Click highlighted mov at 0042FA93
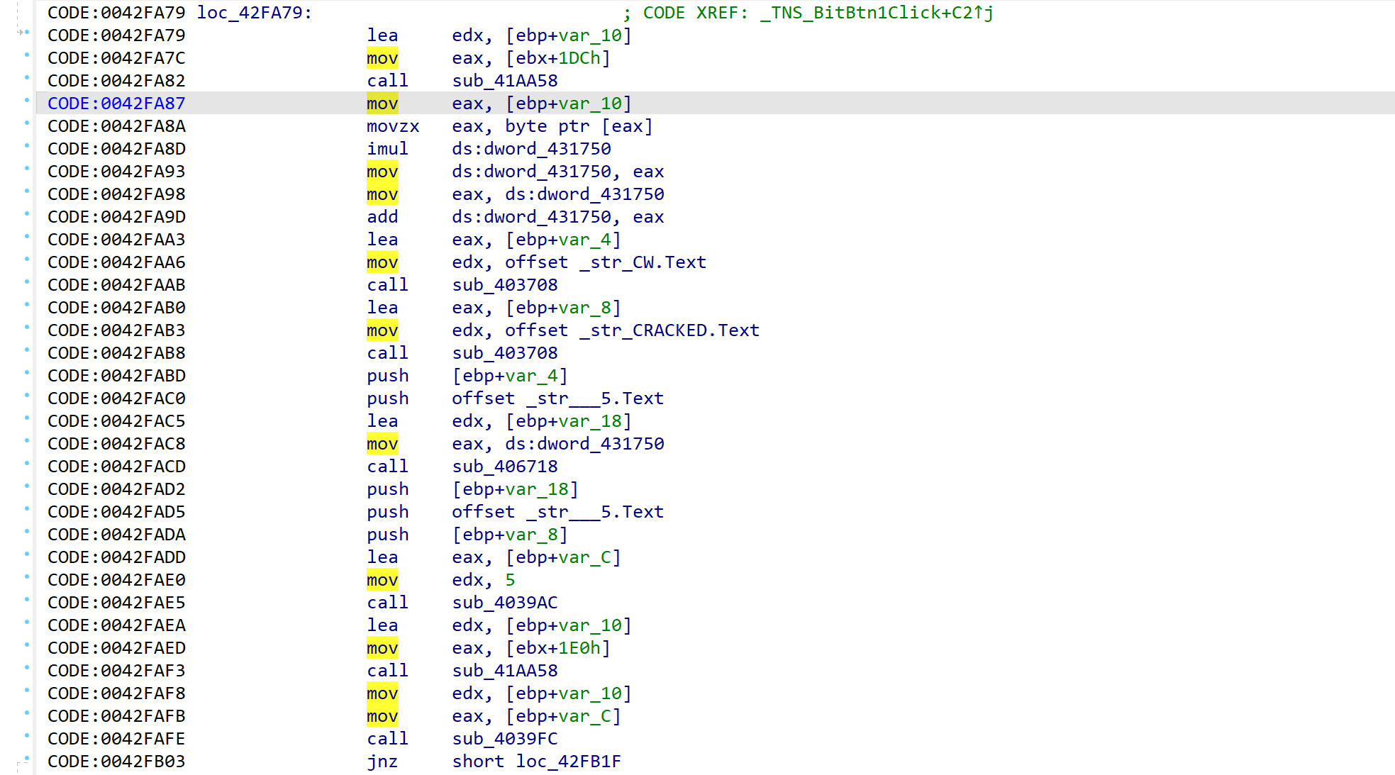1395x775 pixels. [x=382, y=172]
